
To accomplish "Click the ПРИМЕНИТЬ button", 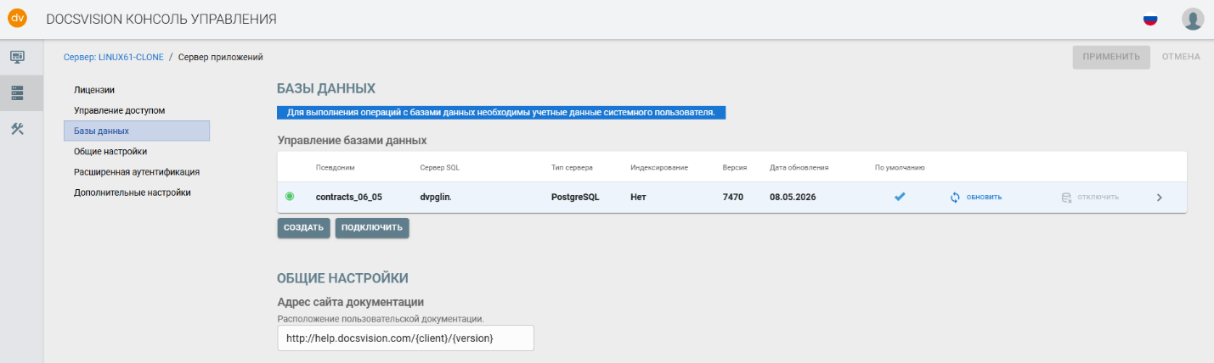I will (x=1111, y=57).
